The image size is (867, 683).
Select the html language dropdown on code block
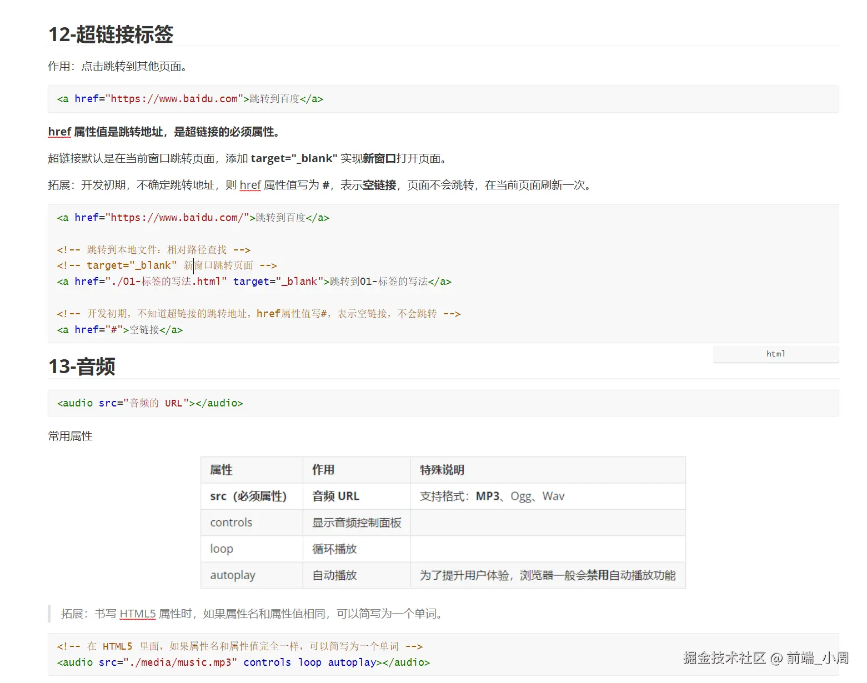tap(776, 354)
